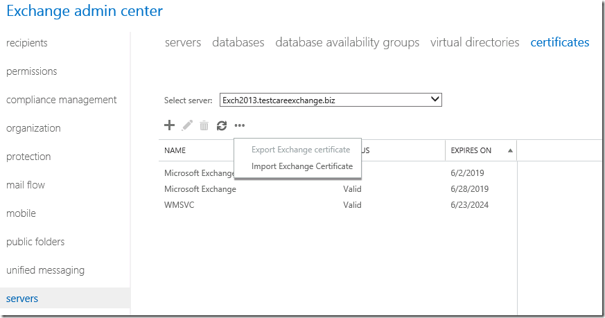Toggle sort arrow in Expires On column
Image resolution: width=605 pixels, height=318 pixels.
coord(510,150)
